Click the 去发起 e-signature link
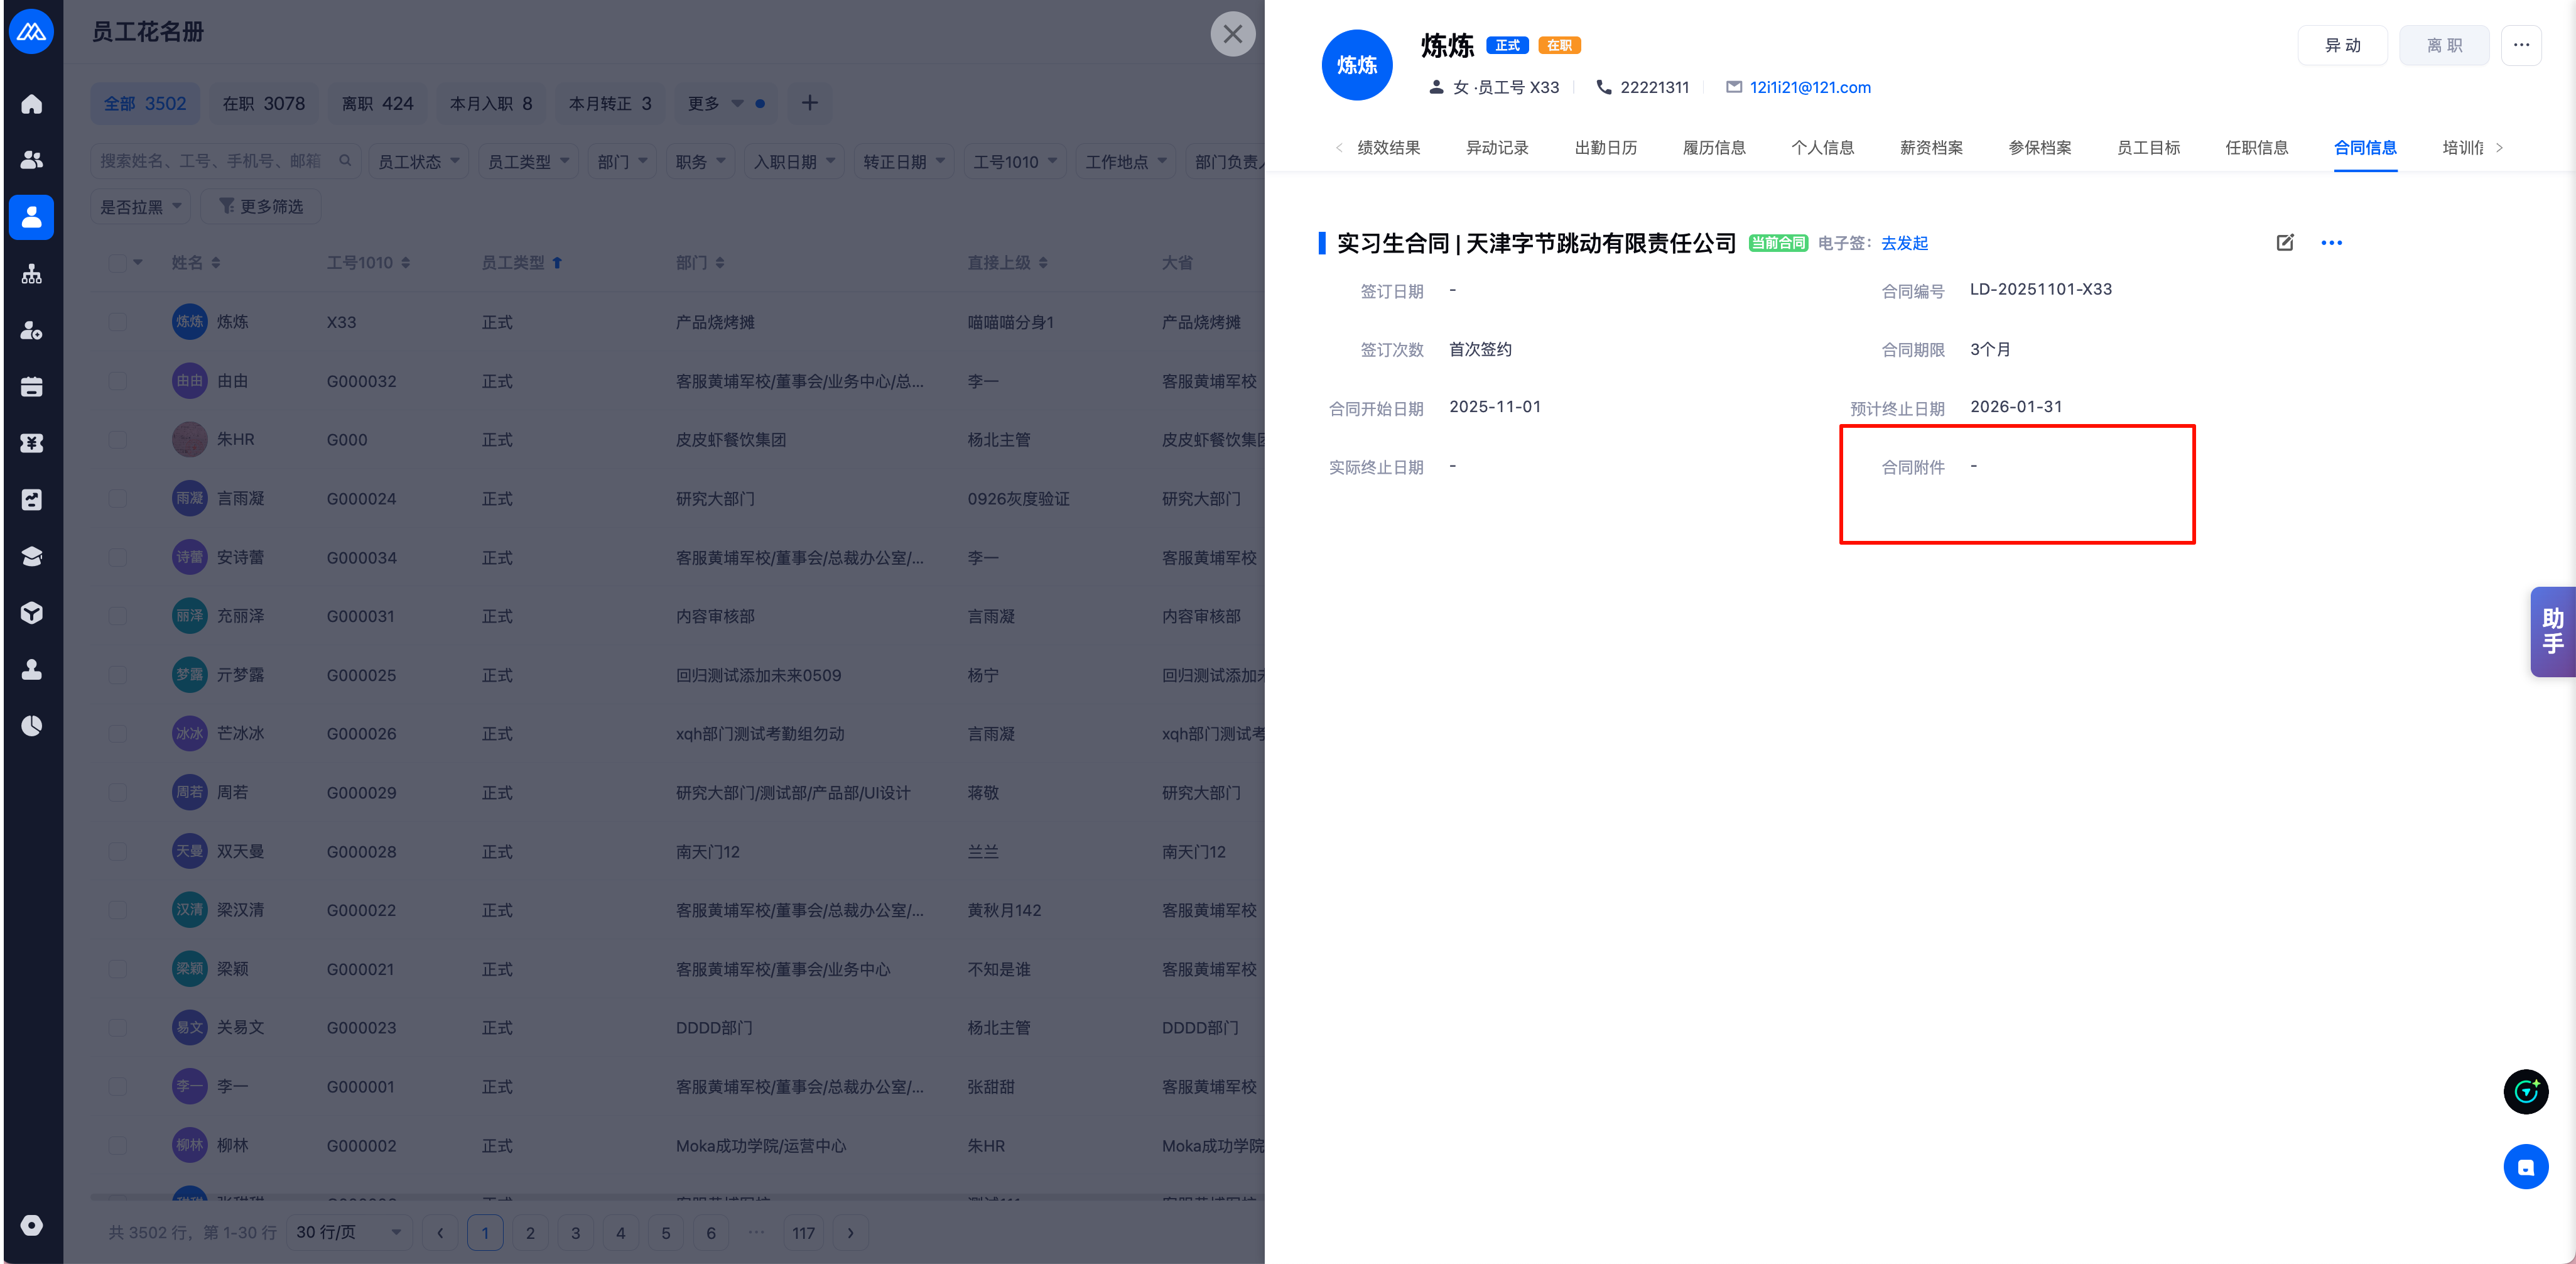Screen dimensions: 2576x1264 [x=1904, y=243]
